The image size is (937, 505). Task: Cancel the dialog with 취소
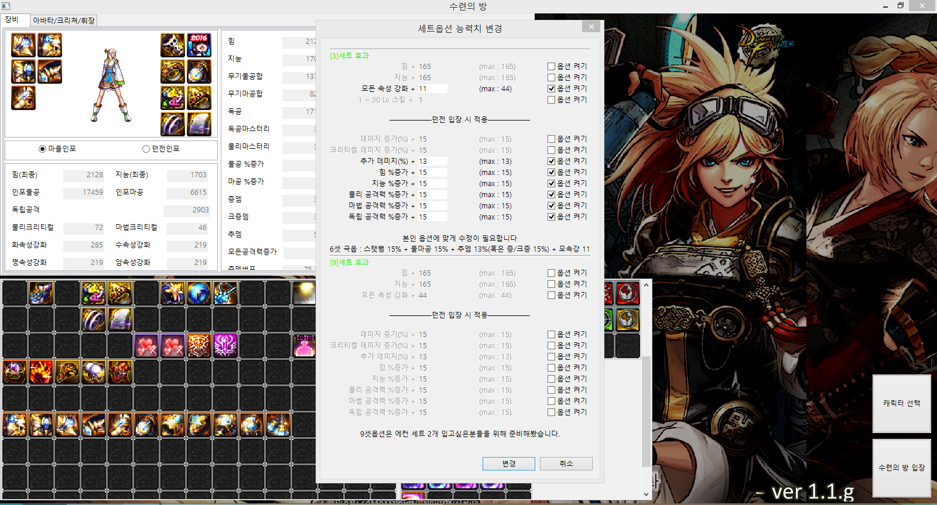(566, 463)
